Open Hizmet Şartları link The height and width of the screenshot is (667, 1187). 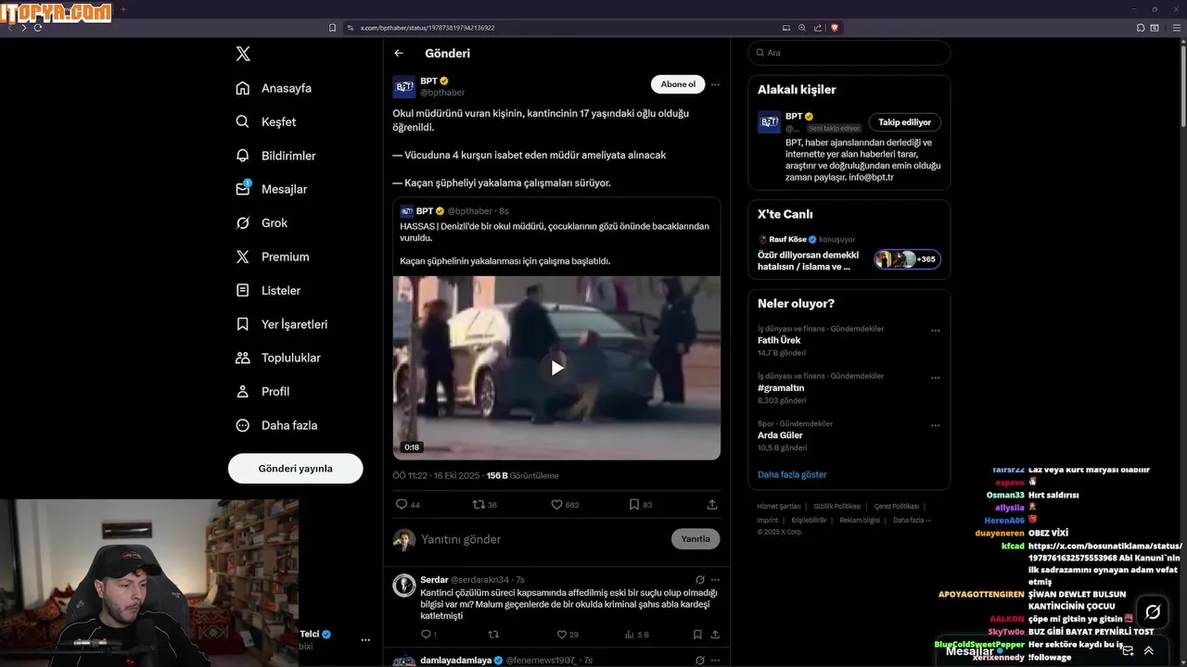point(779,507)
